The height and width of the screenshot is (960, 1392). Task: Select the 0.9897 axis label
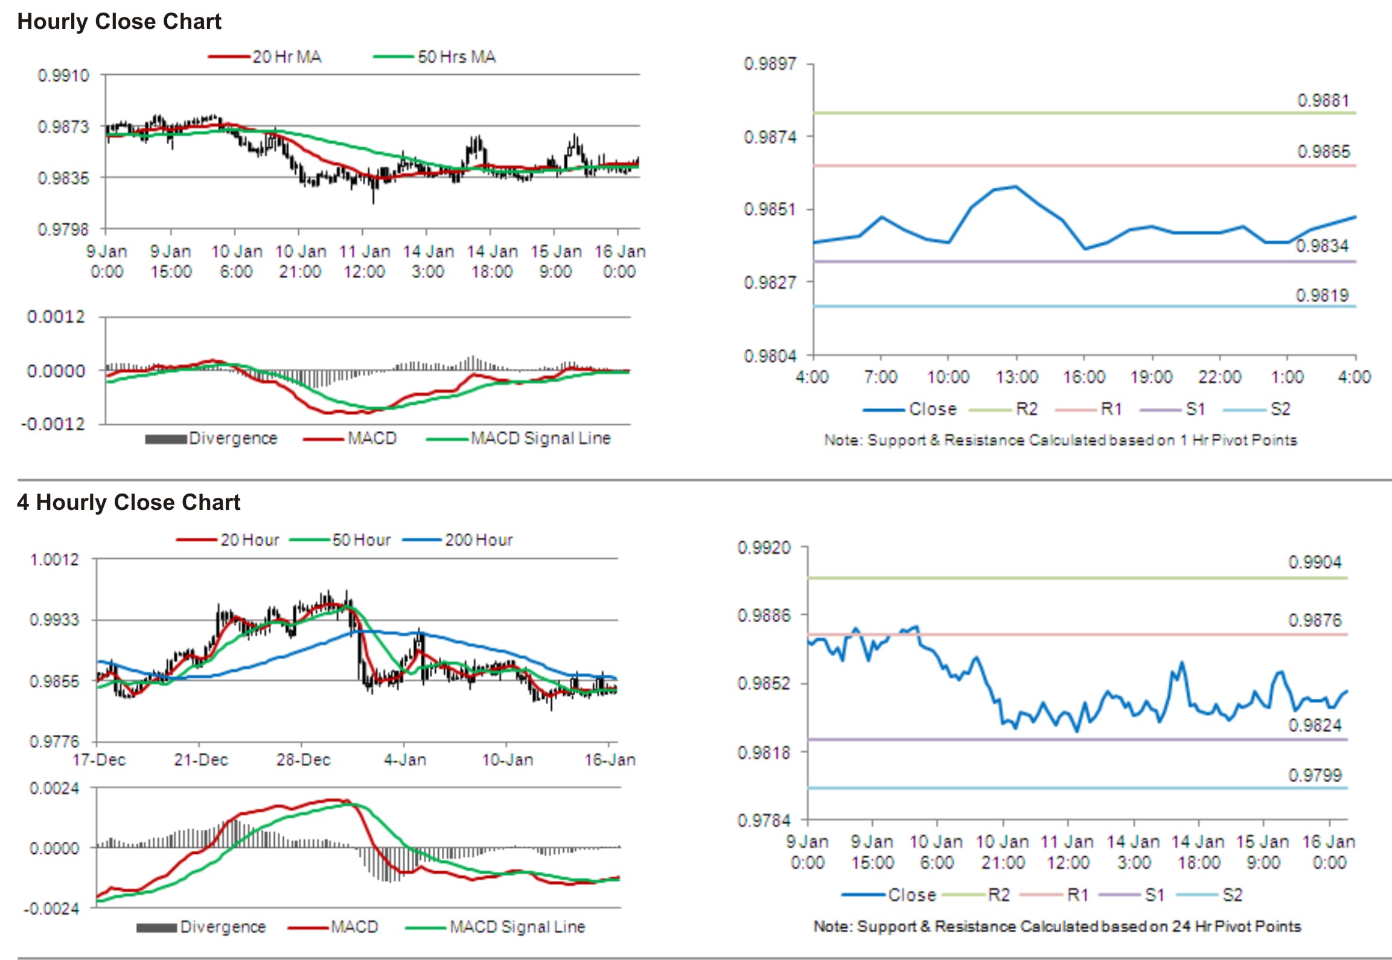click(770, 65)
